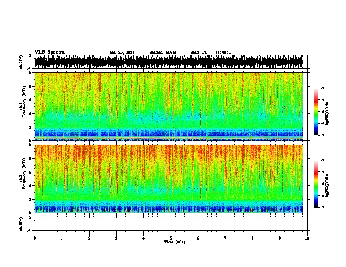Click the "-7" label on ch.2 color bar

[x=322, y=208]
